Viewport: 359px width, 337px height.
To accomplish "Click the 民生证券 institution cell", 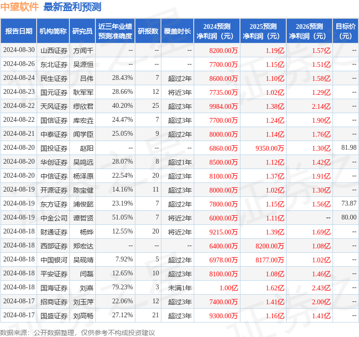I will [54, 78].
